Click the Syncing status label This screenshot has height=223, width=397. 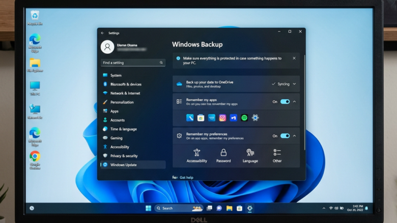[283, 84]
